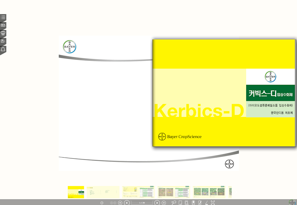The height and width of the screenshot is (205, 297).
Task: Open the table of contents list icon
Action: click(3, 17)
